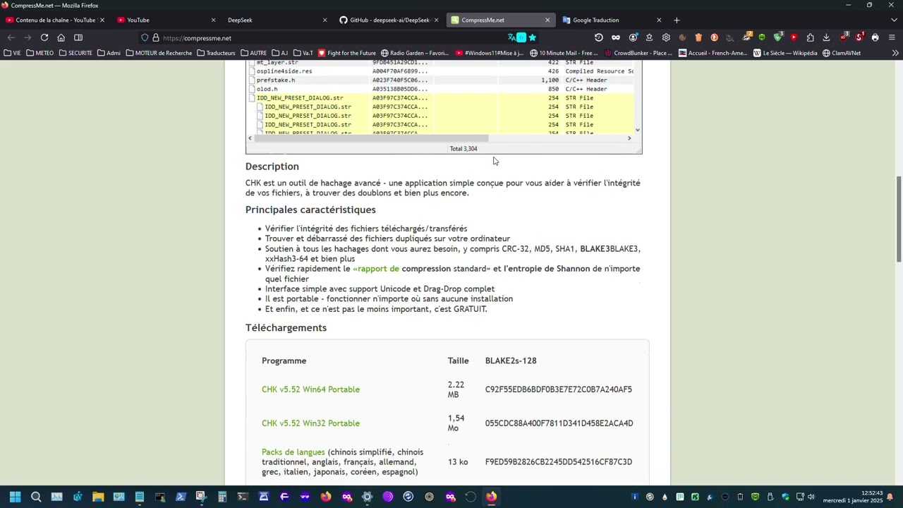Viewport: 903px width, 508px height.
Task: Open the MOTEUR de Recherche bookmarks folder
Action: click(x=159, y=53)
